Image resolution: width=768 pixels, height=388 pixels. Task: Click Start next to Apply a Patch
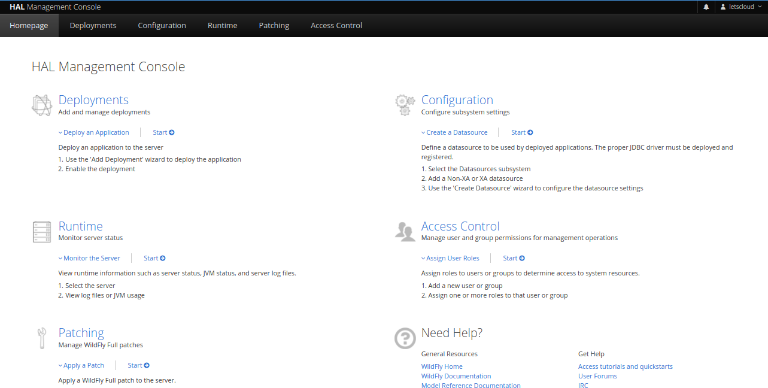[x=138, y=365]
